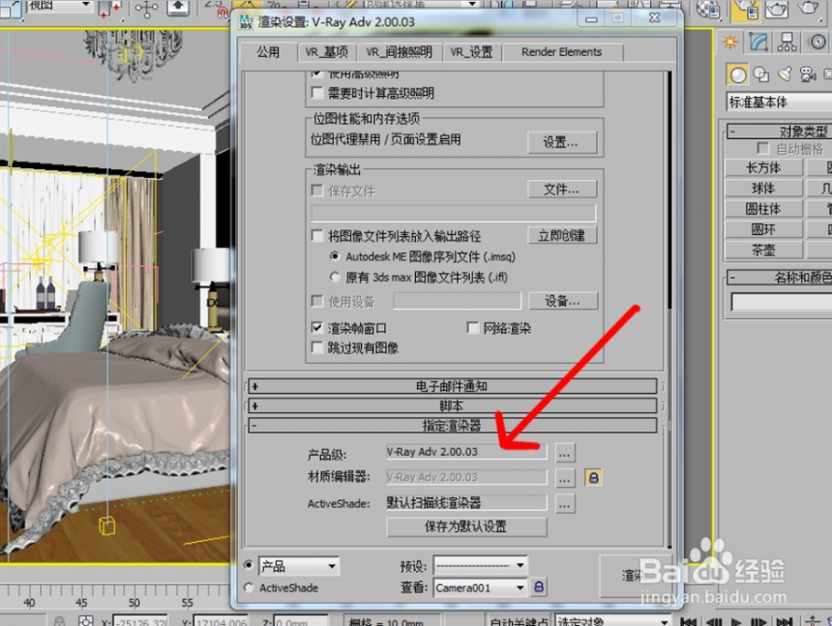This screenshot has width=832, height=626.
Task: Open the 视图 coordinate system dropdown
Action: pos(59,7)
